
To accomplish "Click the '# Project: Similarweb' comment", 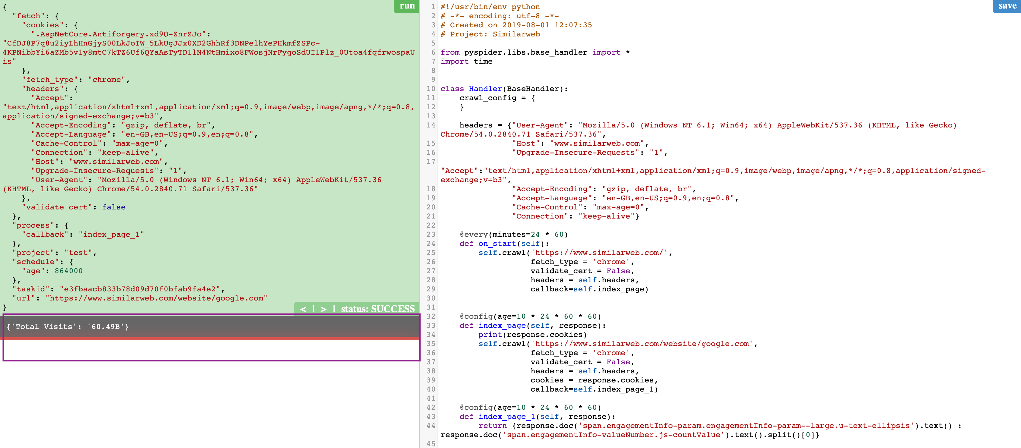I will tap(490, 34).
